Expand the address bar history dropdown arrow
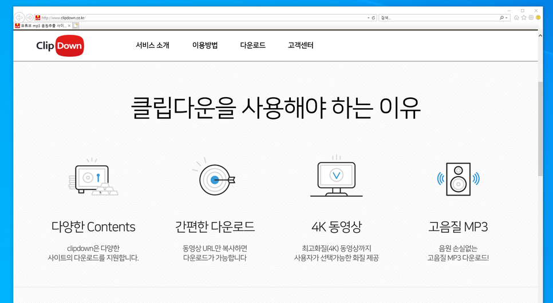This screenshot has height=303, width=553. (x=368, y=18)
